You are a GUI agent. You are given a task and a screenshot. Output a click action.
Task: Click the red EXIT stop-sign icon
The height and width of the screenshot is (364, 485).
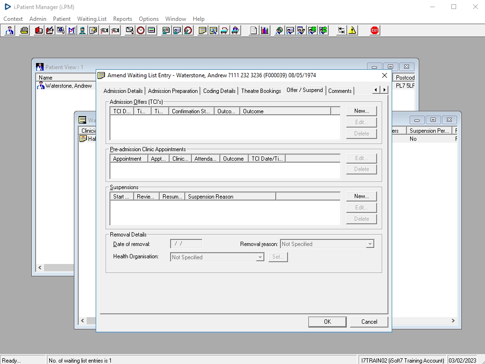coord(375,30)
